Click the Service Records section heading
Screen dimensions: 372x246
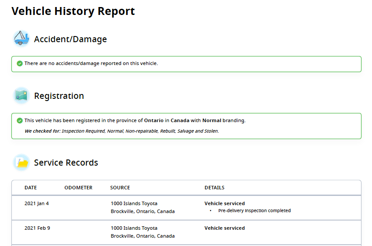[x=66, y=163]
